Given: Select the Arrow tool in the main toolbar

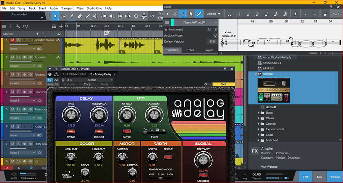Looking at the screenshot, I should pos(55,16).
